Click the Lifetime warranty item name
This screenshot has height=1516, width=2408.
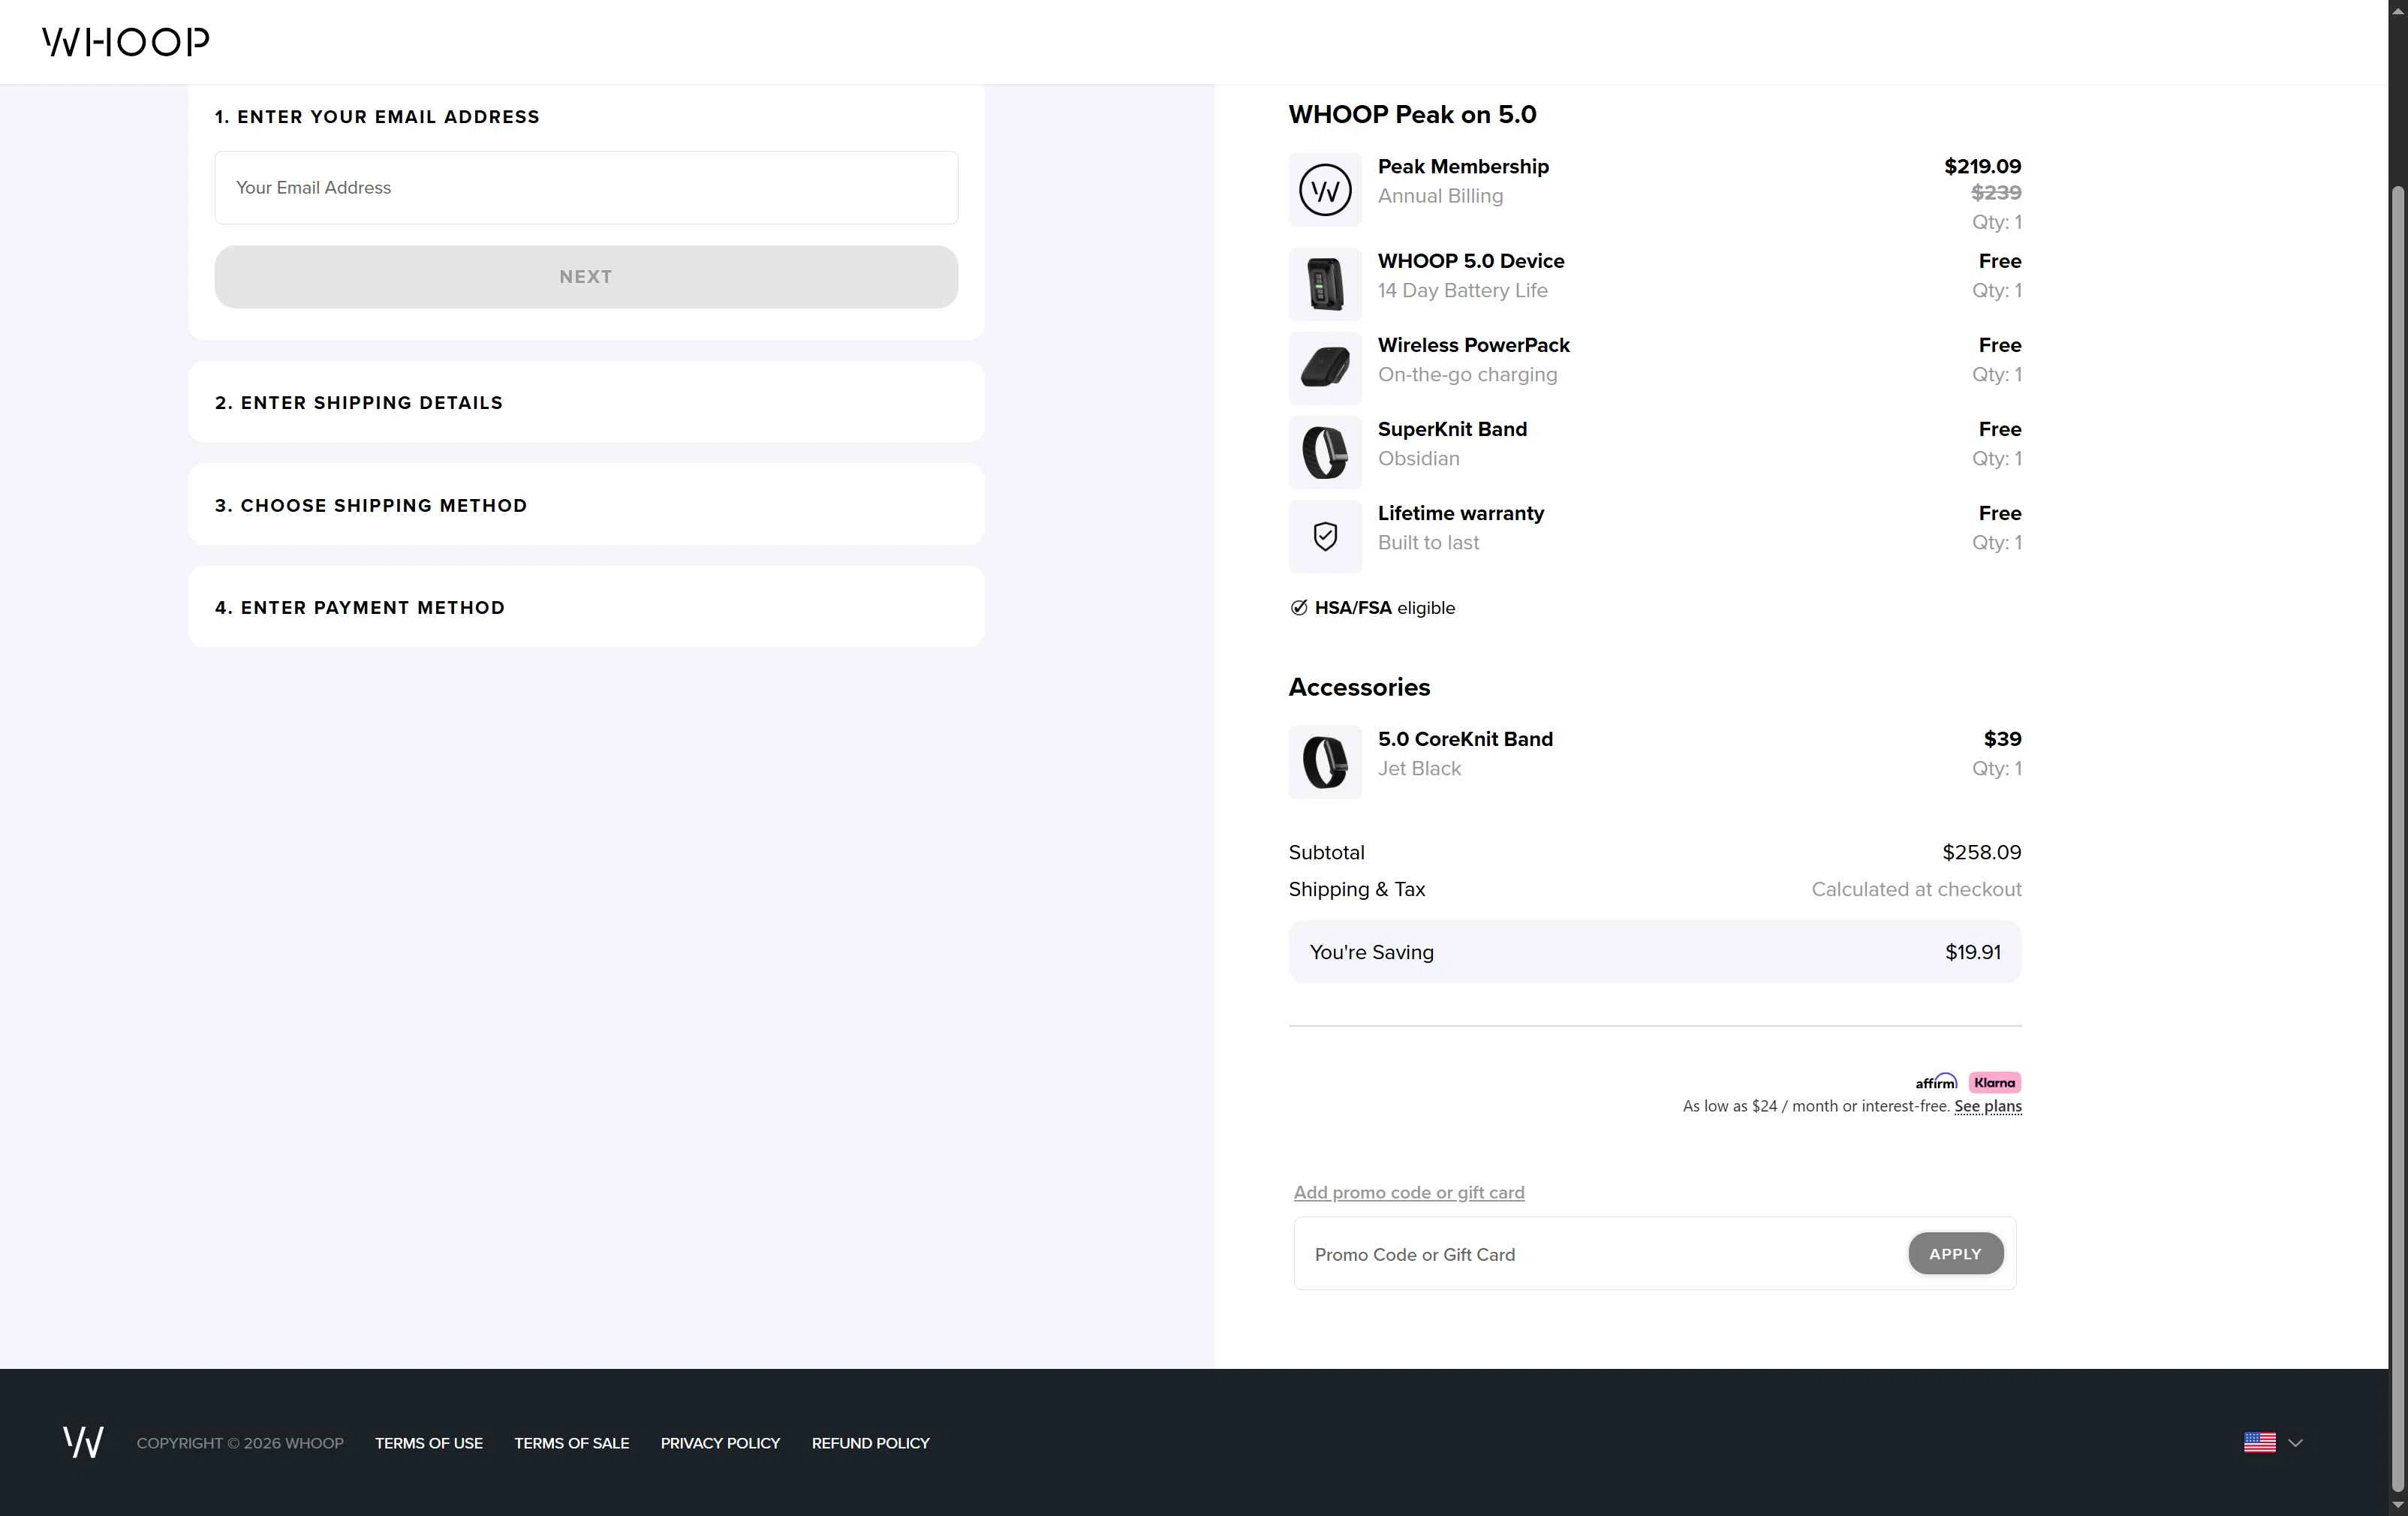pos(1461,513)
